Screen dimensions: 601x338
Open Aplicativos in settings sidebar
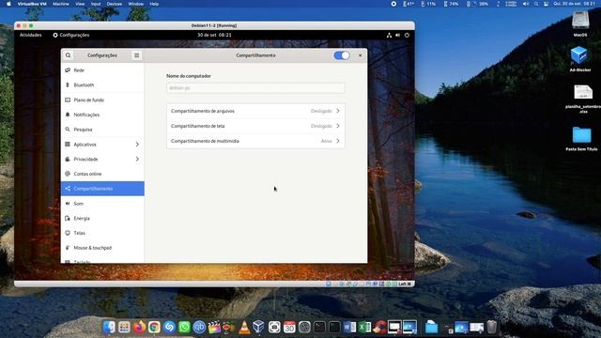click(x=102, y=145)
